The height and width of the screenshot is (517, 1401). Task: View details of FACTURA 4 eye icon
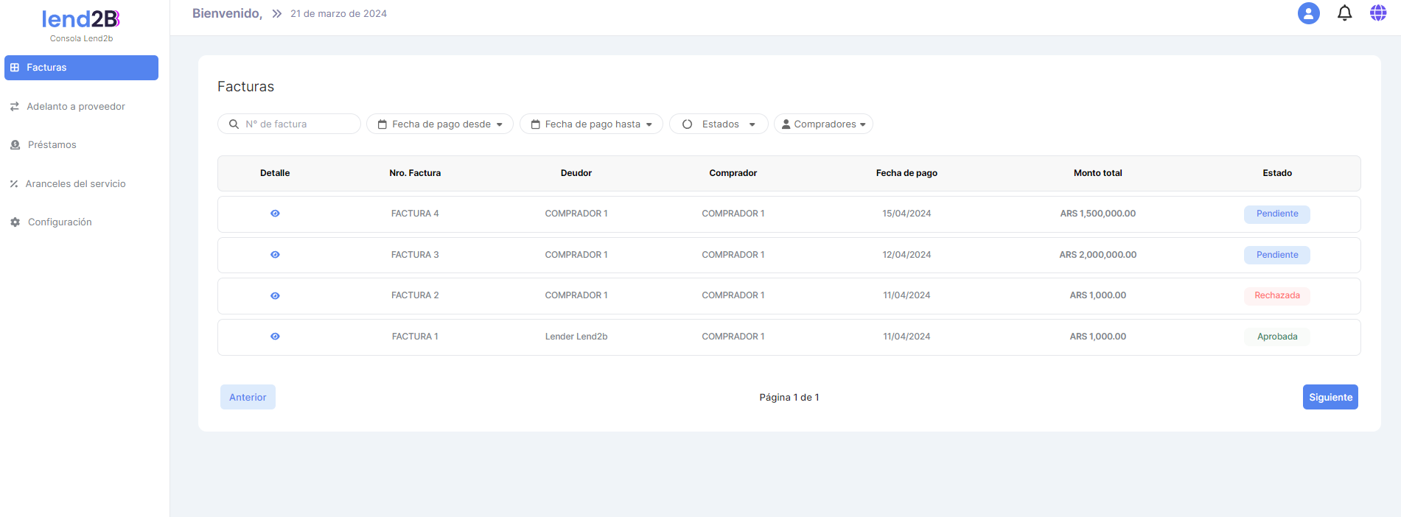pyautogui.click(x=275, y=214)
